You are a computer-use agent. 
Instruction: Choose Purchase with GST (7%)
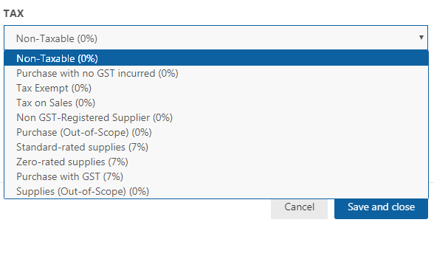coord(216,176)
